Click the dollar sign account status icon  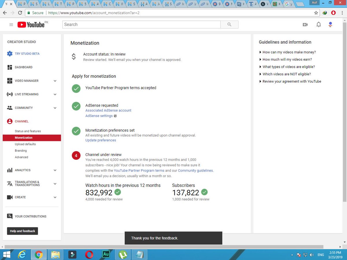pos(74,57)
